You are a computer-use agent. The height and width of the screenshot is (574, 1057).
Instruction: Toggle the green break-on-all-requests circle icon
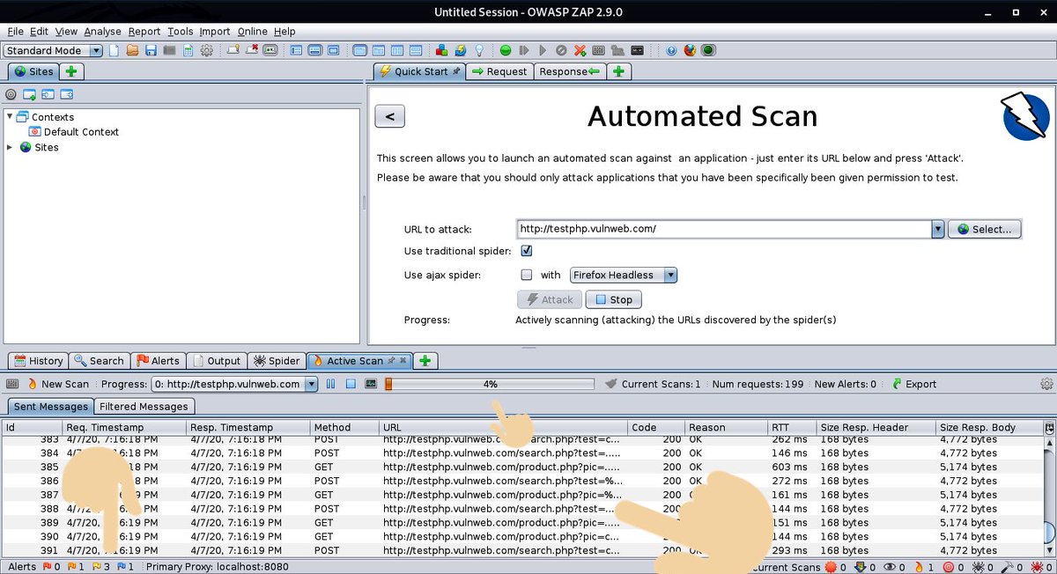pos(505,50)
